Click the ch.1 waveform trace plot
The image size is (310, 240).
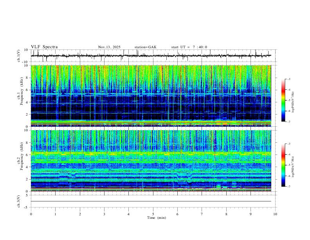[151, 56]
